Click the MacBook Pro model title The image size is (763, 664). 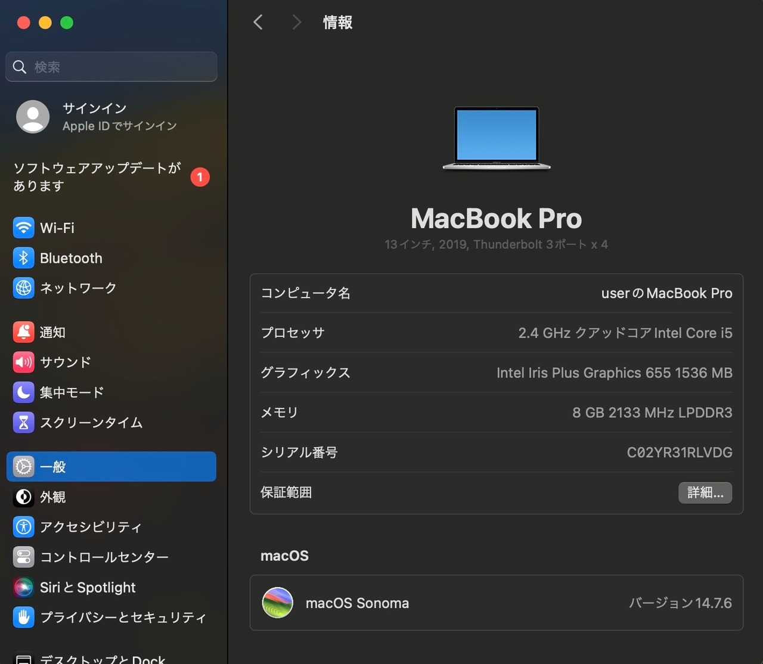(x=497, y=218)
